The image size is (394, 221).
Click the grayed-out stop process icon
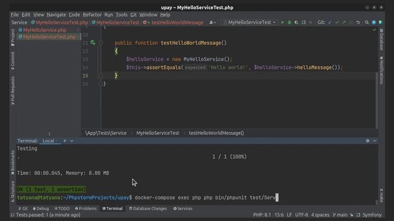point(310,22)
